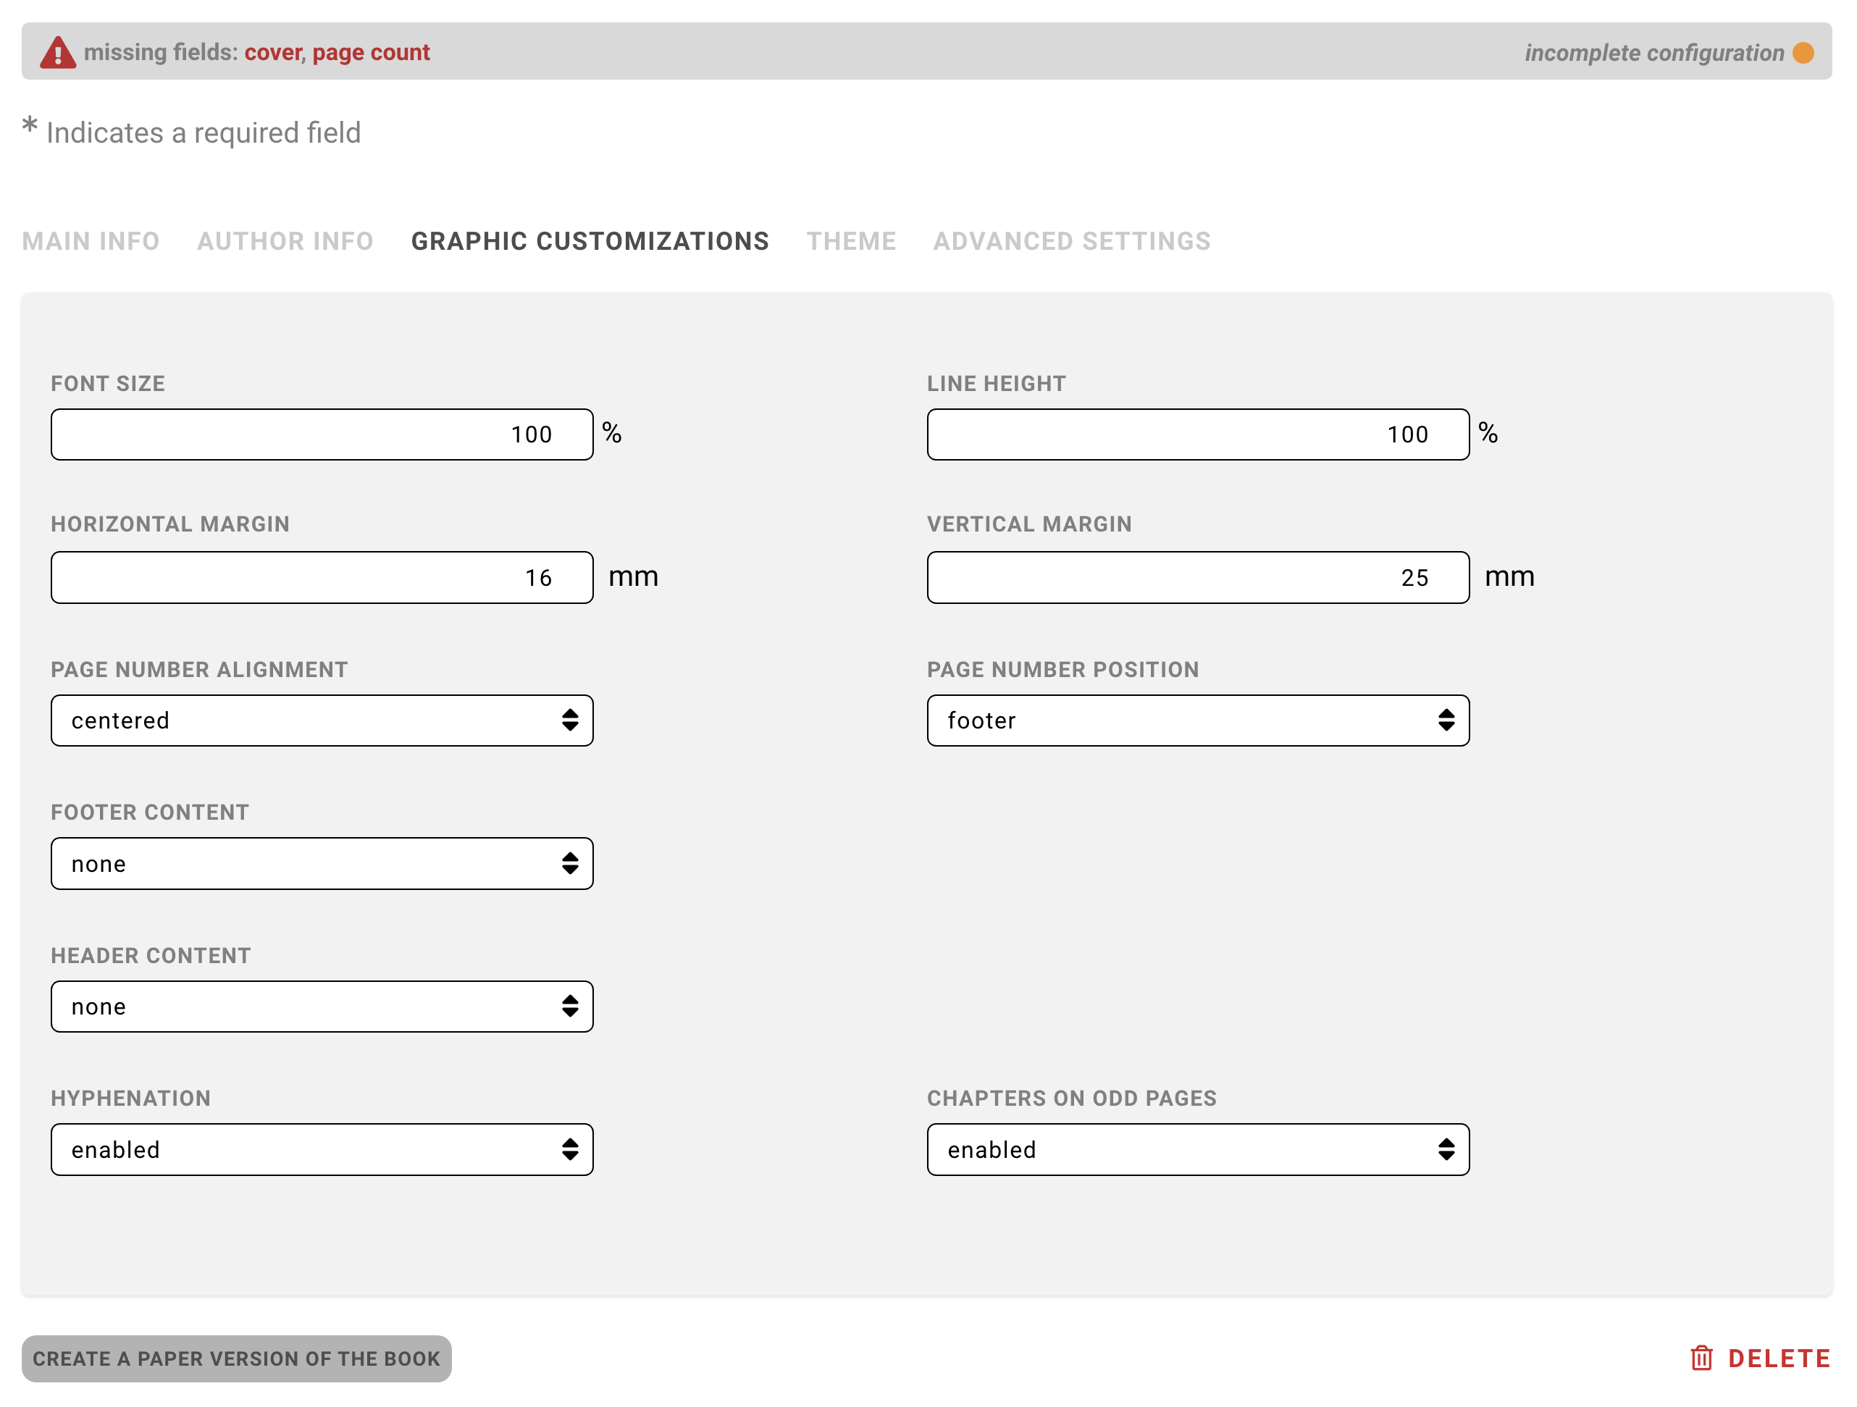Click the warning triangle icon
Image resolution: width=1857 pixels, height=1407 pixels.
(x=57, y=51)
